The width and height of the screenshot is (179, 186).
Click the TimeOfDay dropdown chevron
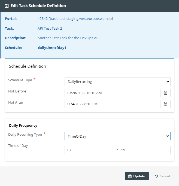tap(168, 136)
